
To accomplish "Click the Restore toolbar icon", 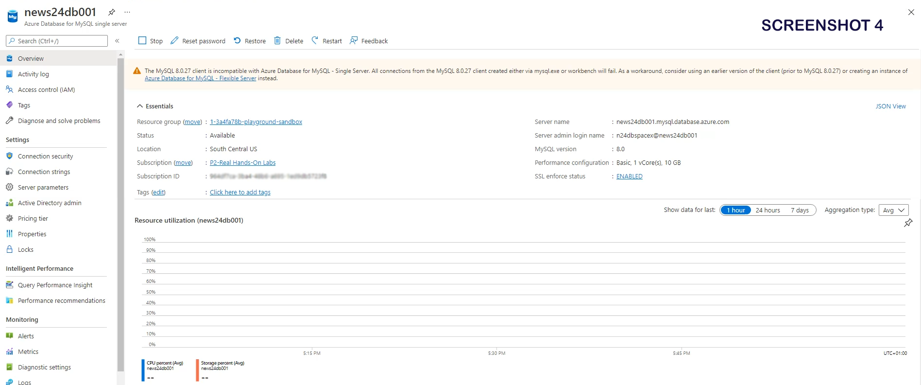I will click(237, 41).
